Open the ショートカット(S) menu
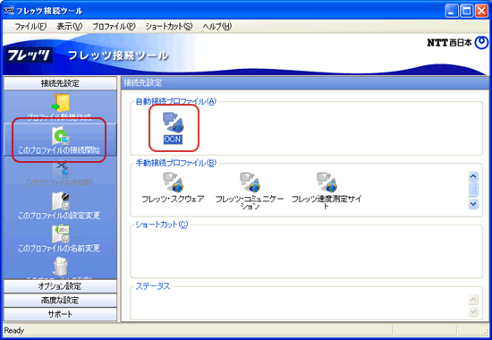The height and width of the screenshot is (340, 492). 169,26
